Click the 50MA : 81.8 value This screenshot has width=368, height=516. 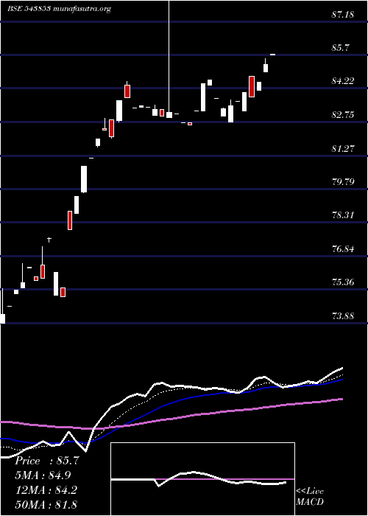coord(46,504)
